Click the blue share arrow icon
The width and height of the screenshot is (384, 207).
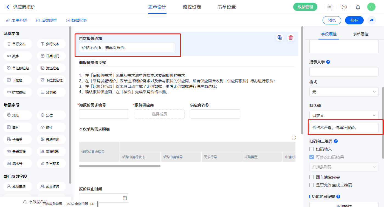[x=372, y=20]
